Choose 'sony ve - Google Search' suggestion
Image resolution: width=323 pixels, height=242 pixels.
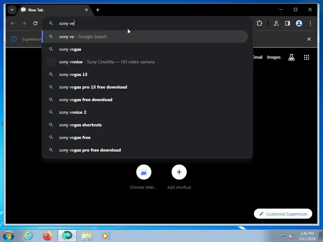point(145,37)
